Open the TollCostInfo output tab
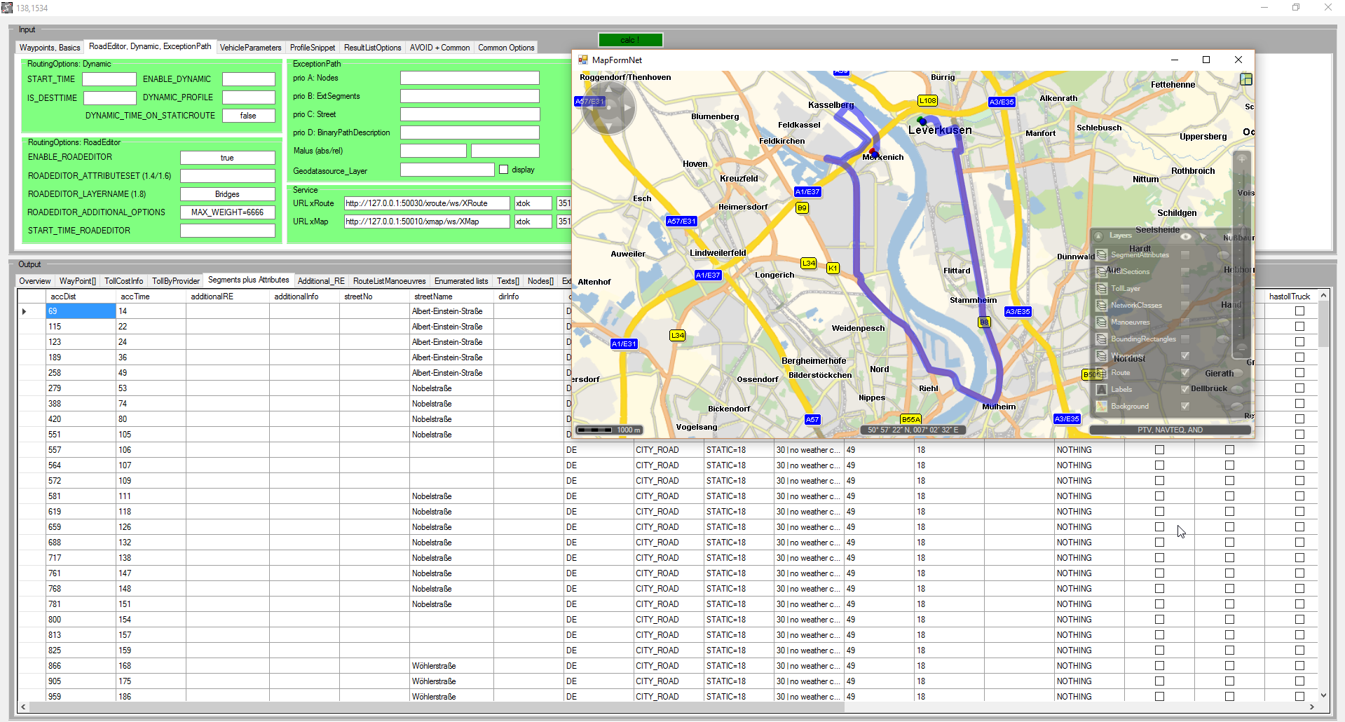This screenshot has height=722, width=1345. click(x=123, y=281)
